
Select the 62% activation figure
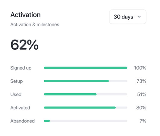click(x=24, y=45)
